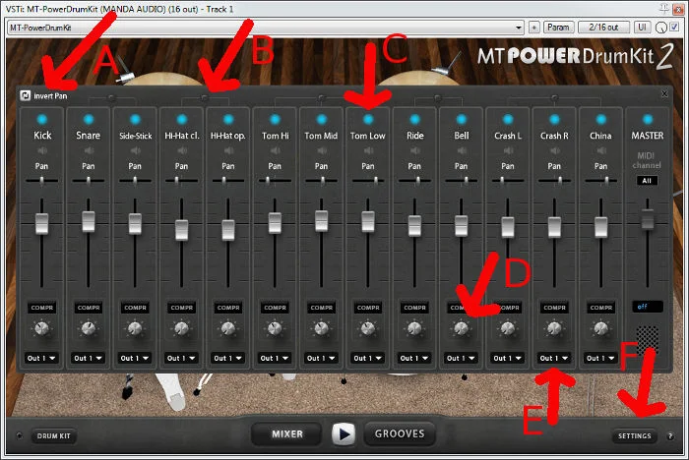Mute the Snare channel speaker icon
Screen dimensions: 689x460
pos(89,150)
